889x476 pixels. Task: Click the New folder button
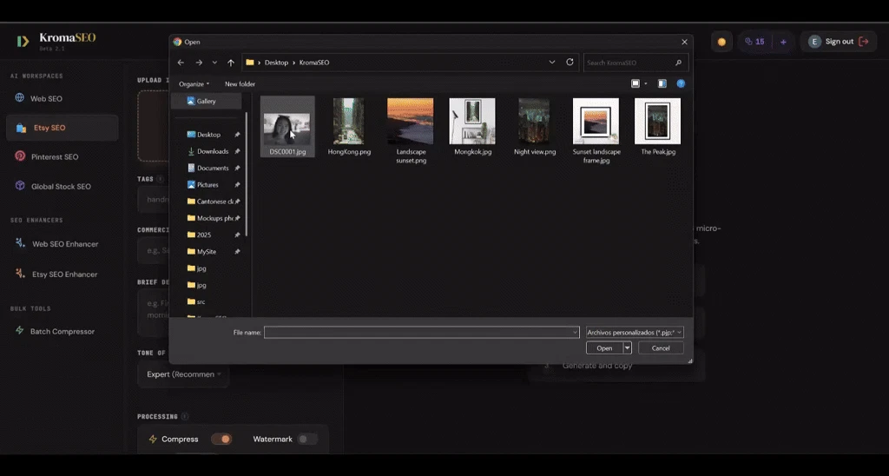tap(240, 84)
